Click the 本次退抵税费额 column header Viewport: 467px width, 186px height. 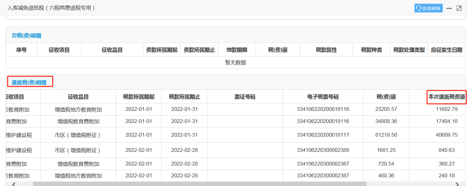coord(446,97)
